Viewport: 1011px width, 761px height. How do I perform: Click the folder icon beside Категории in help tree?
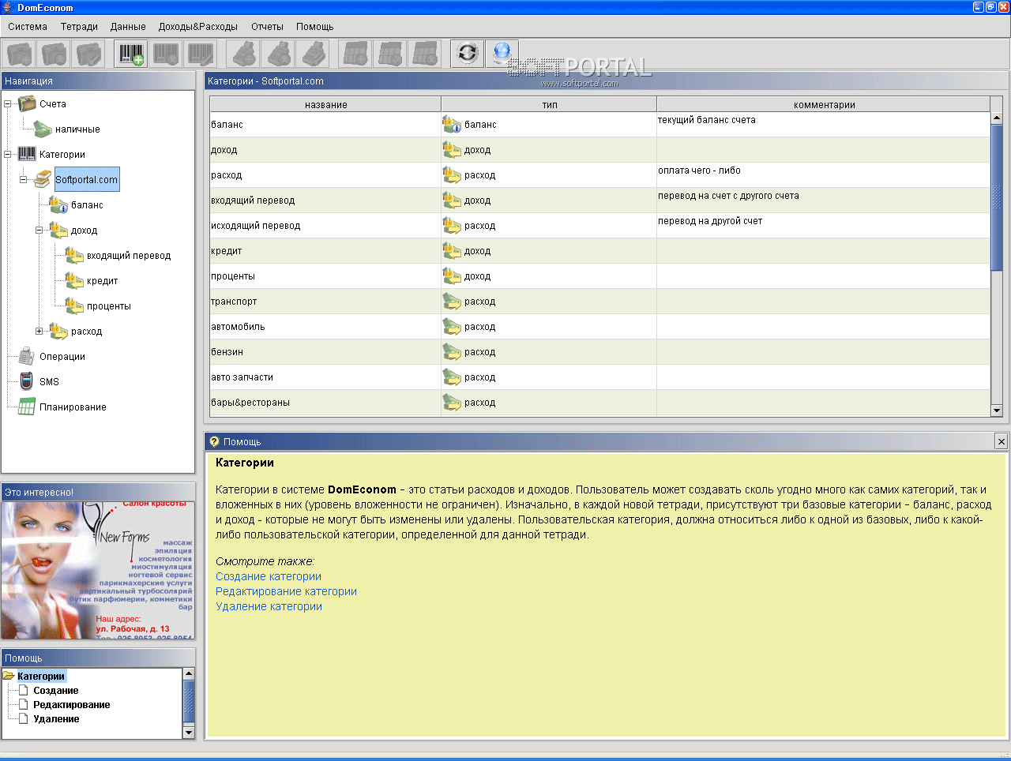(9, 676)
